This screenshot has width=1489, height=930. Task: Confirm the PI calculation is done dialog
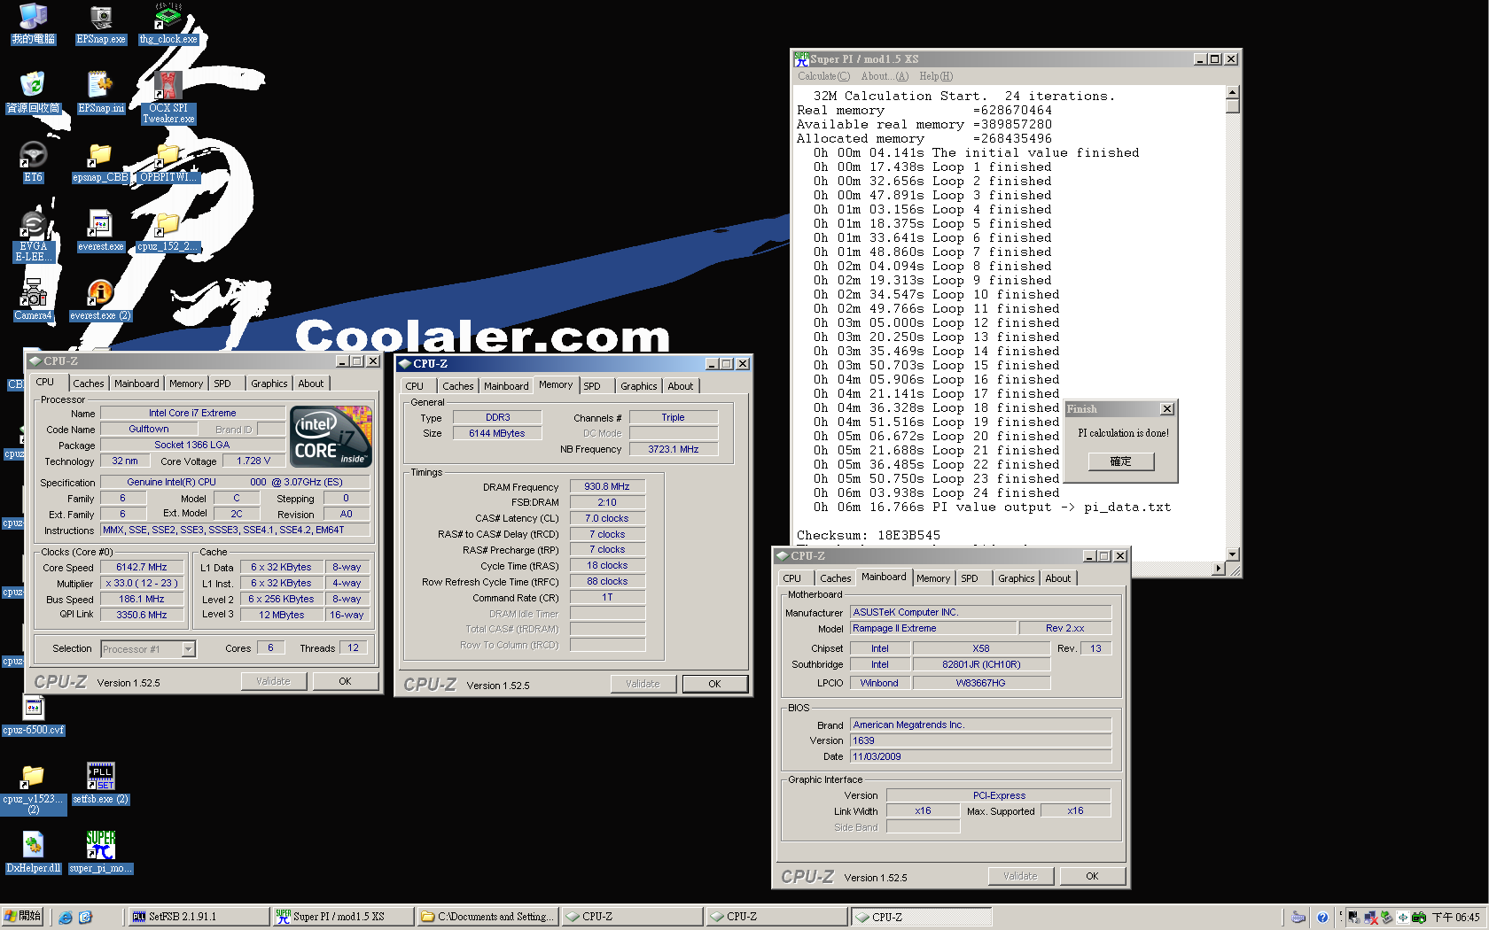click(x=1121, y=461)
